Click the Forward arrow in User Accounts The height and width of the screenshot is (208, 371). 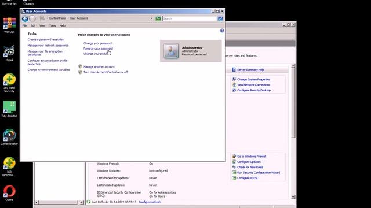click(x=32, y=18)
